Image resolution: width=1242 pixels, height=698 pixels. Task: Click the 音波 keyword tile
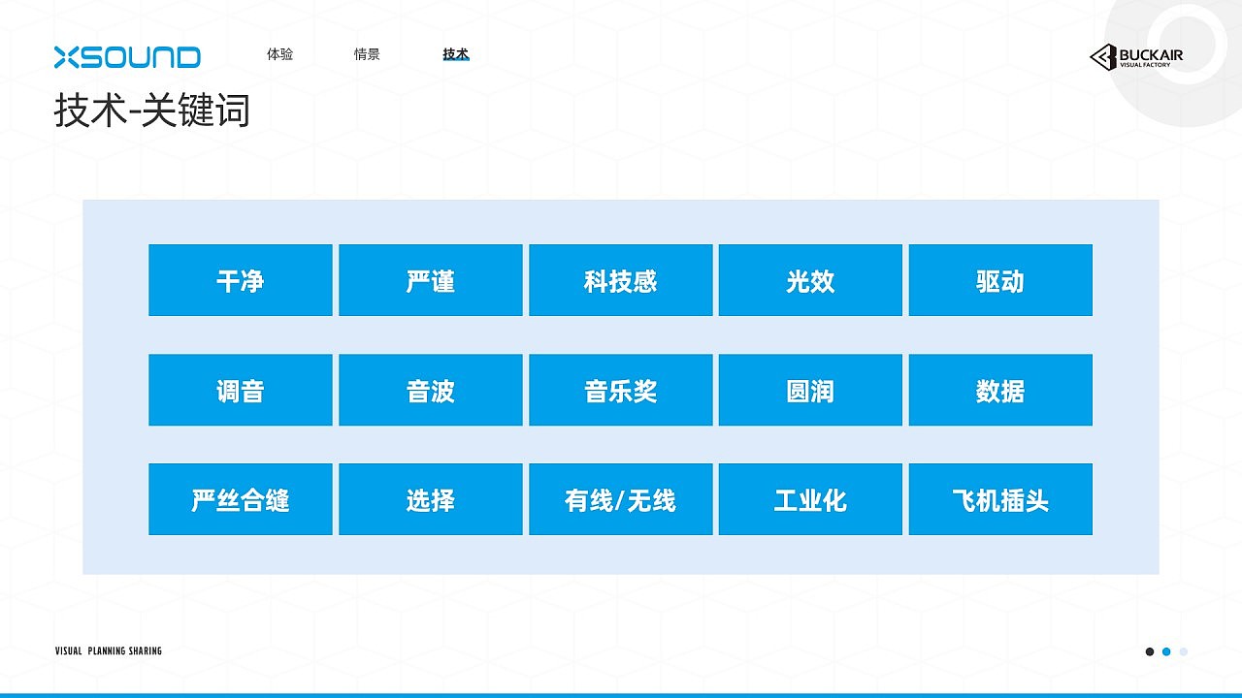tap(429, 390)
